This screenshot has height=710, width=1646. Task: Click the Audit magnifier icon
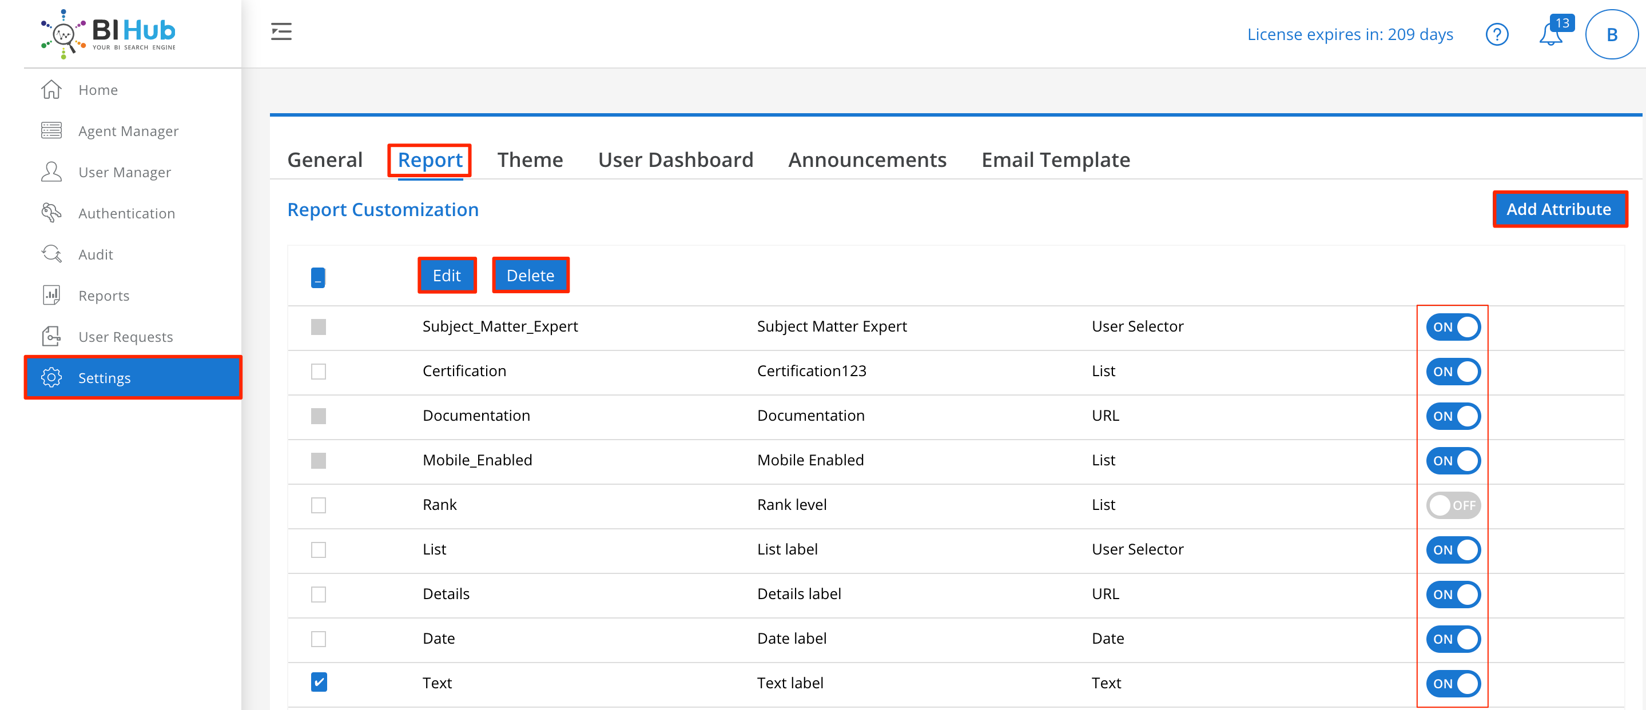[x=51, y=254]
